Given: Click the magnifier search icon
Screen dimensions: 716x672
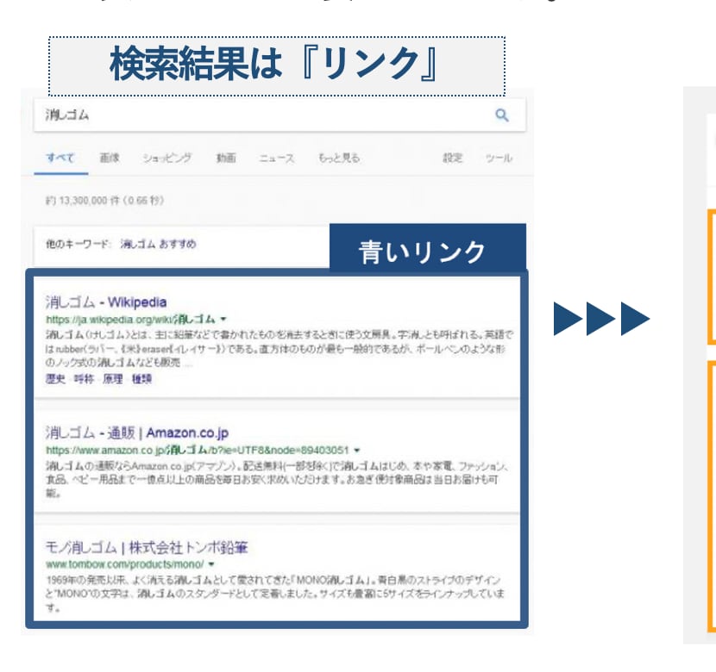Looking at the screenshot, I should [x=502, y=115].
